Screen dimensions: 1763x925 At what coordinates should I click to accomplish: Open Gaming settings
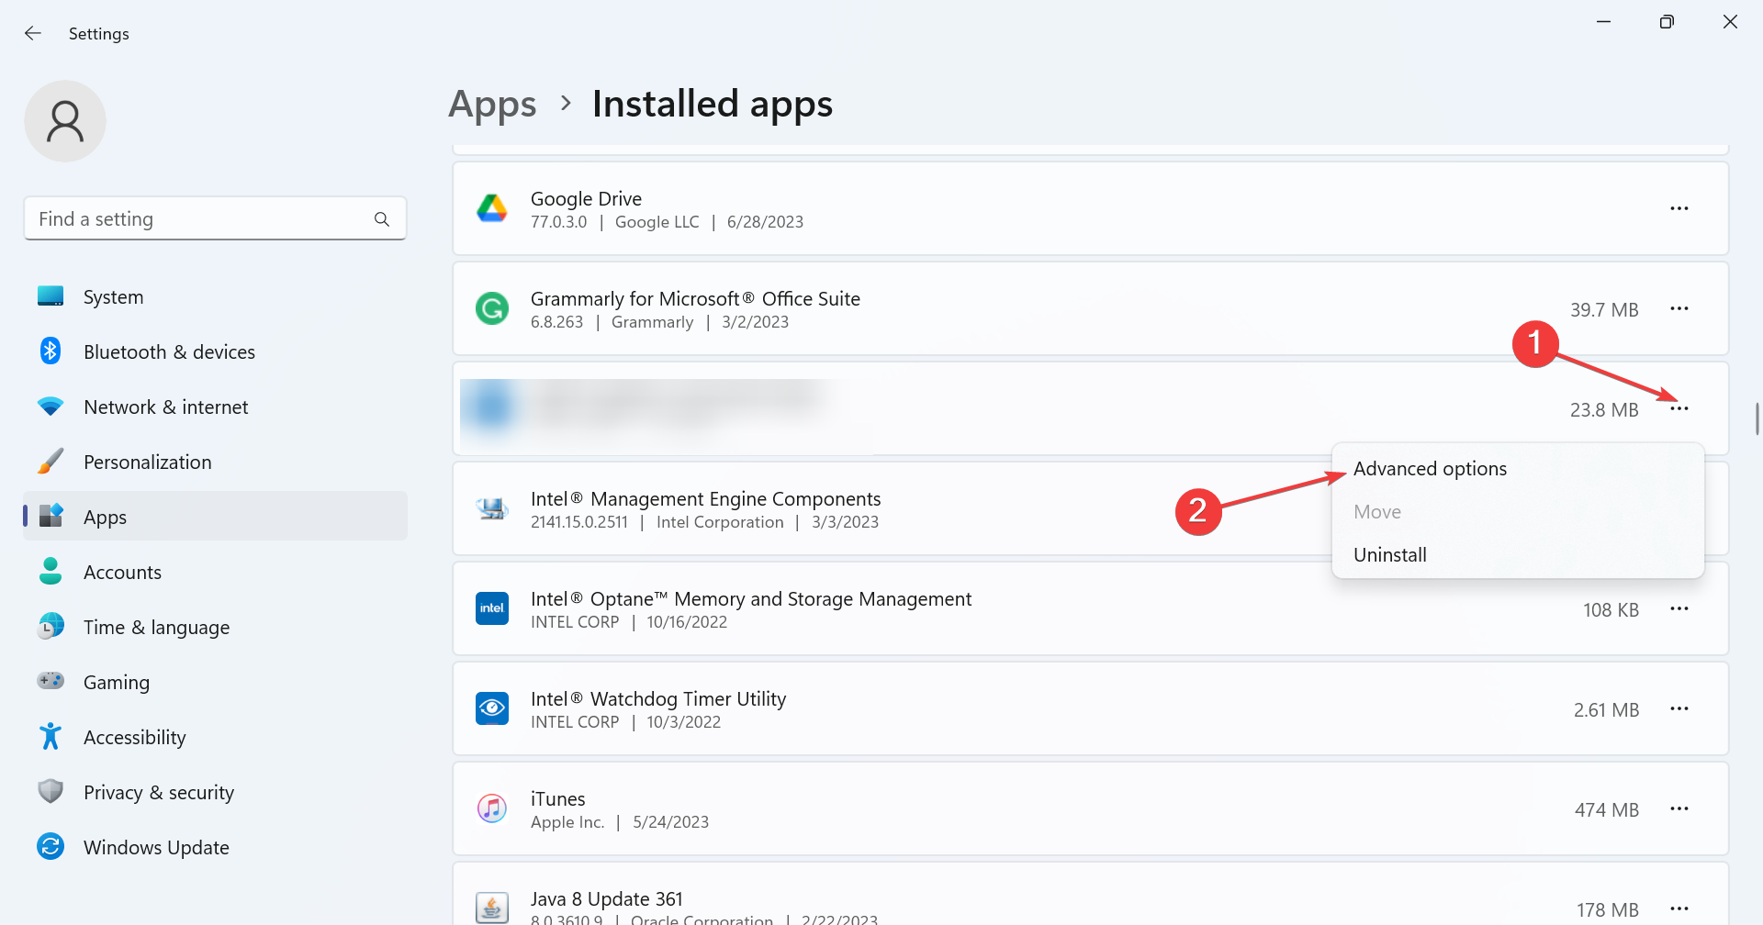tap(215, 682)
